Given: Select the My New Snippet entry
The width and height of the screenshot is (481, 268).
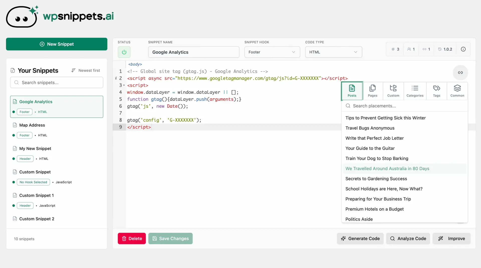Looking at the screenshot, I should coord(57,154).
